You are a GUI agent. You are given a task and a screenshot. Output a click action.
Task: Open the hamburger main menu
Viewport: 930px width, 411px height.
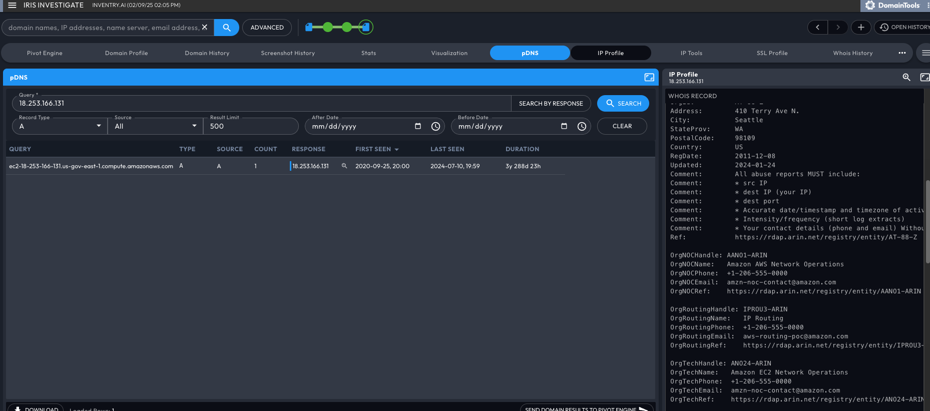[x=12, y=5]
